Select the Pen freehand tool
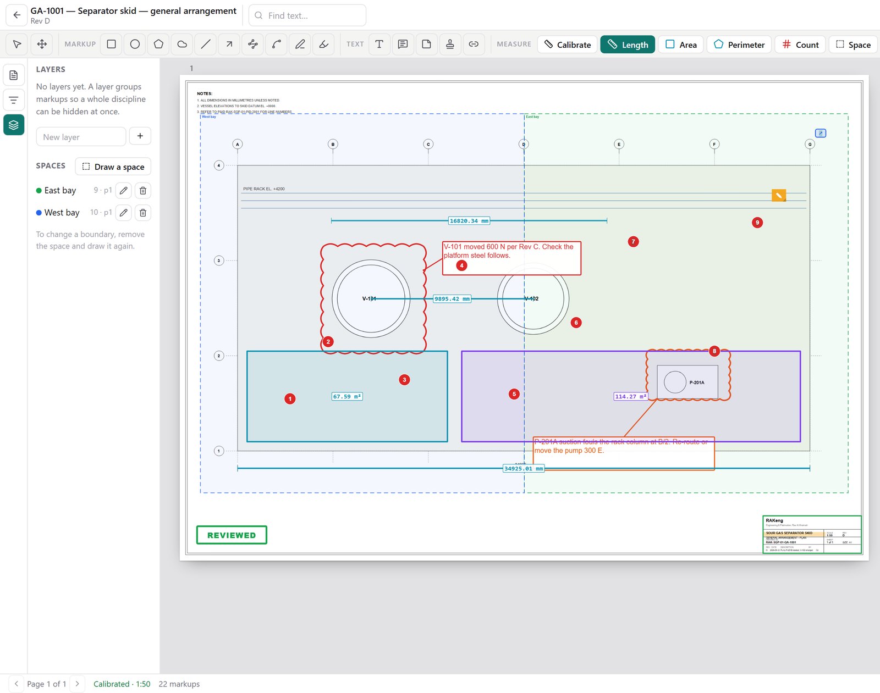Screen dimensions: 880x693 pos(300,44)
